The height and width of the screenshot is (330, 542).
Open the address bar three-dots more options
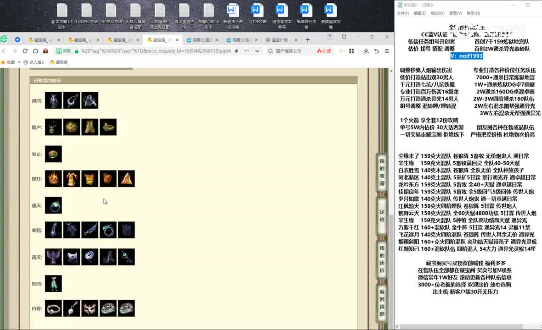point(247,51)
